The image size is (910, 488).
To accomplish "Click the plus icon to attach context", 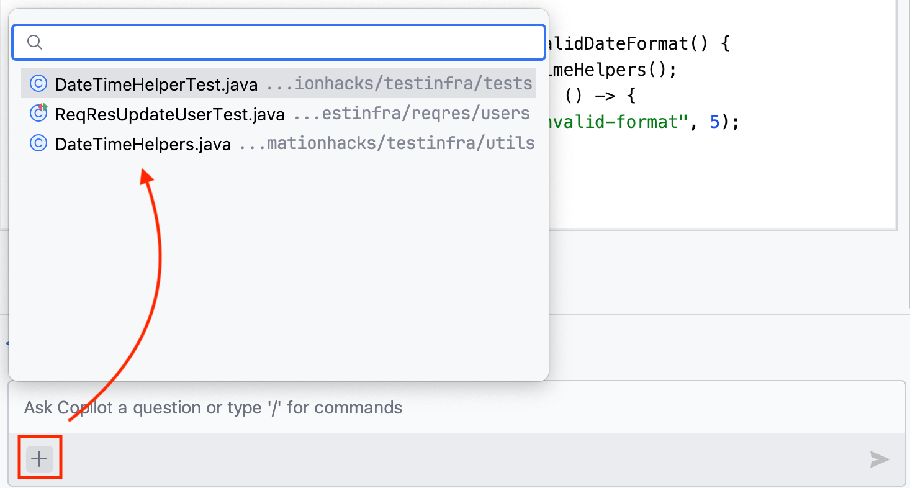I will point(39,458).
